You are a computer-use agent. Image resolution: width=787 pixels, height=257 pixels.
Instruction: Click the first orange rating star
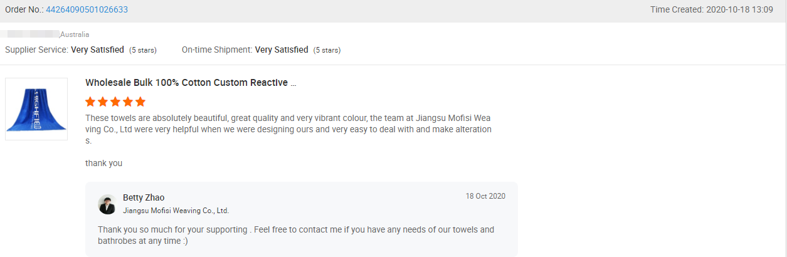(x=90, y=102)
